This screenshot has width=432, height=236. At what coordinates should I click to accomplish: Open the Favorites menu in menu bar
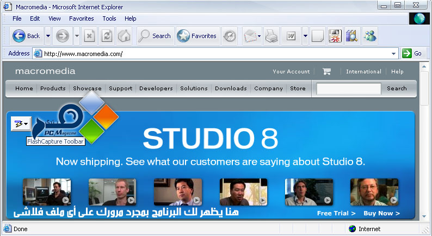pos(81,18)
